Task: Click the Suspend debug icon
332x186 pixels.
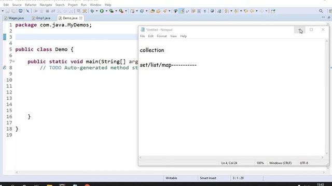Action: pyautogui.click(x=41, y=11)
